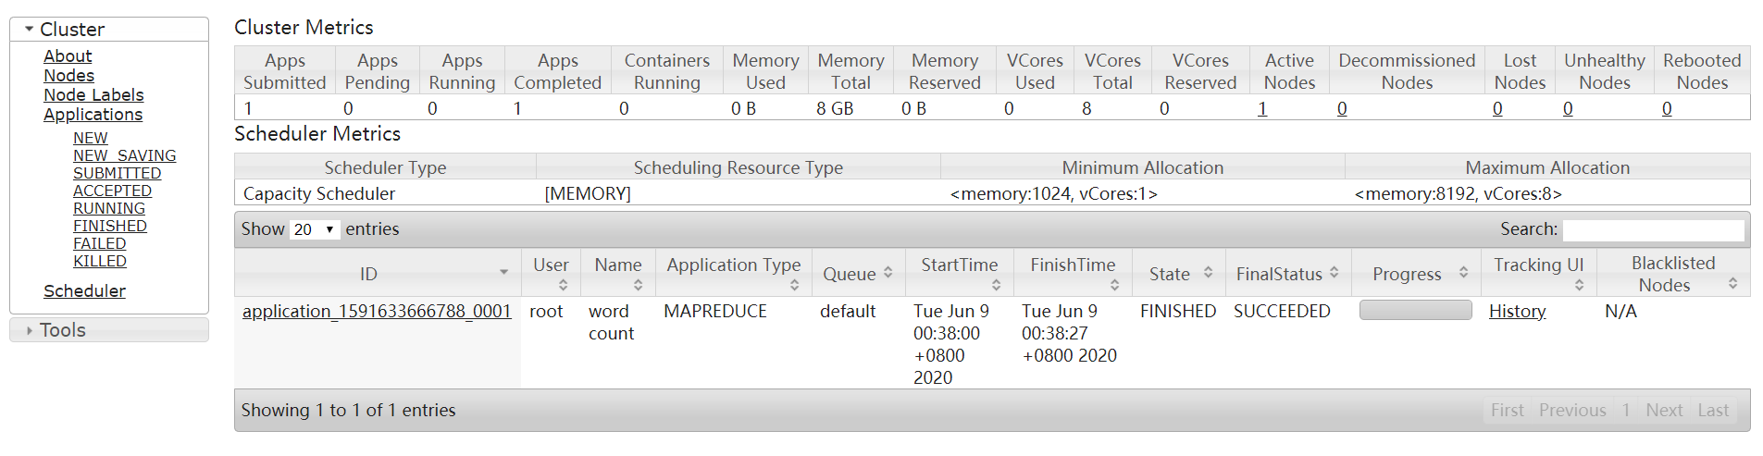Open the Node Labels page
This screenshot has height=456, width=1763.
tap(93, 95)
